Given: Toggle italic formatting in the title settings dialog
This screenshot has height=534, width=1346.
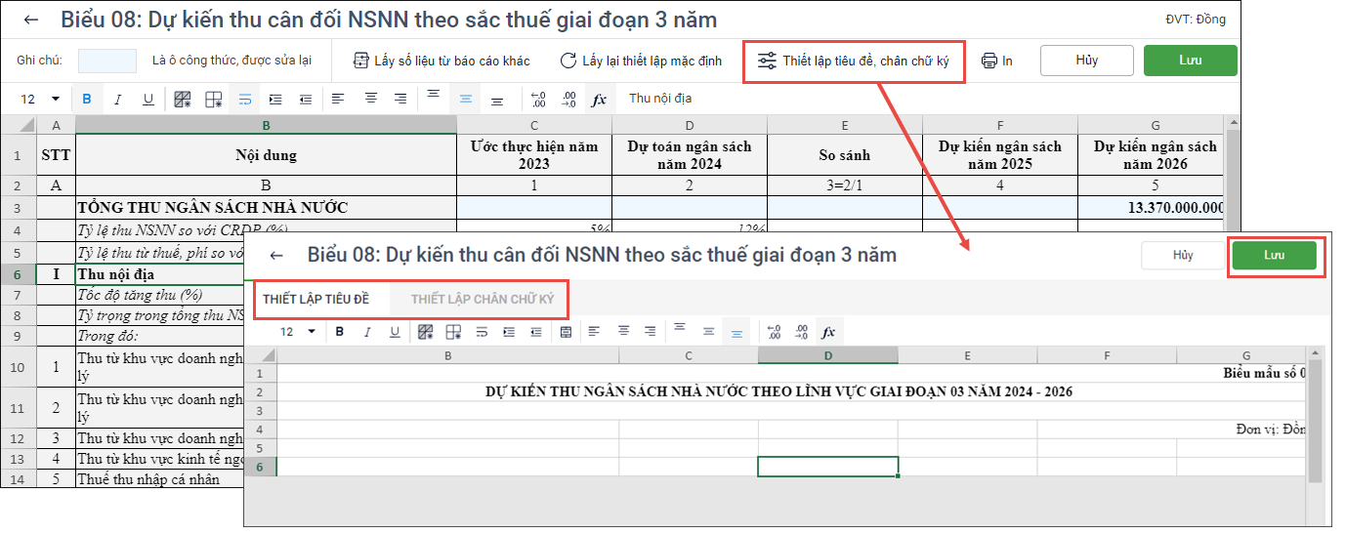Looking at the screenshot, I should tap(367, 332).
